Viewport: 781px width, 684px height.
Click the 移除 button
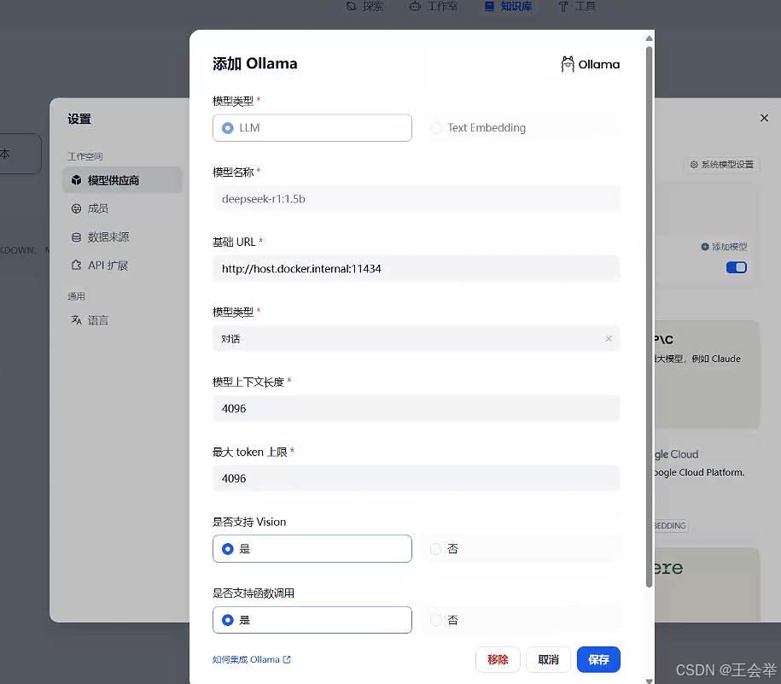(498, 659)
